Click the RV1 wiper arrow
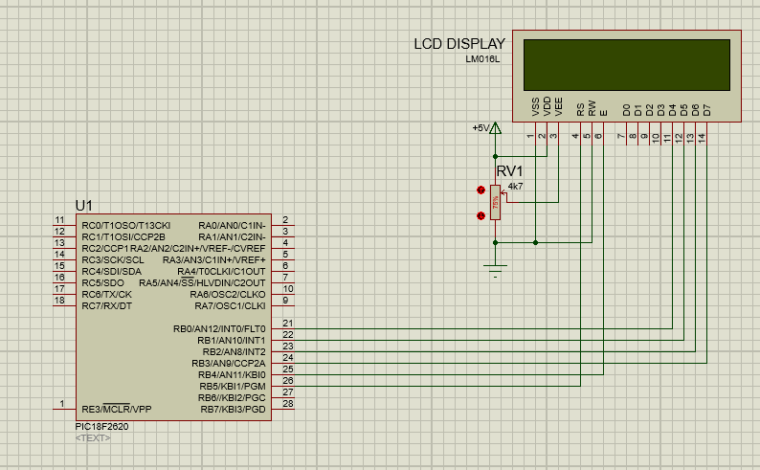 click(503, 194)
